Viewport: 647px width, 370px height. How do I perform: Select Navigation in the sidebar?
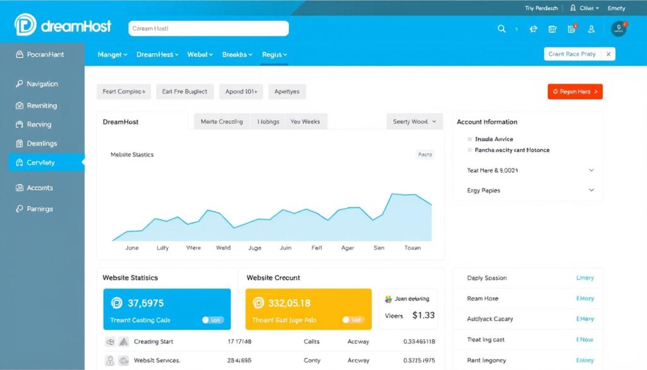click(x=42, y=84)
